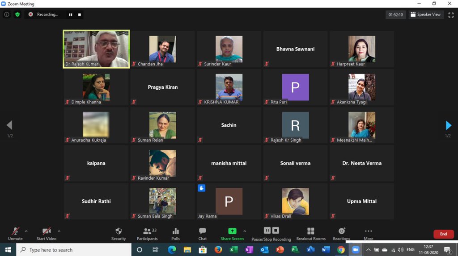Select Meenakshi Malh... tile
Viewport: 458px width, 256px height.
(361, 125)
